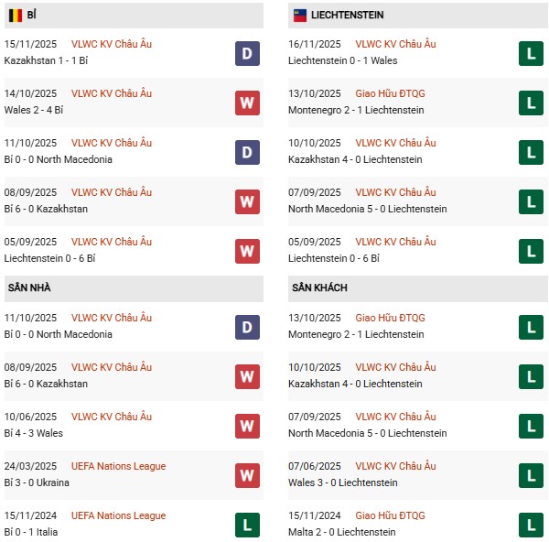Open UEFA Nations League link for Bỉ-Ukraina
The width and height of the screenshot is (549, 542).
point(118,466)
